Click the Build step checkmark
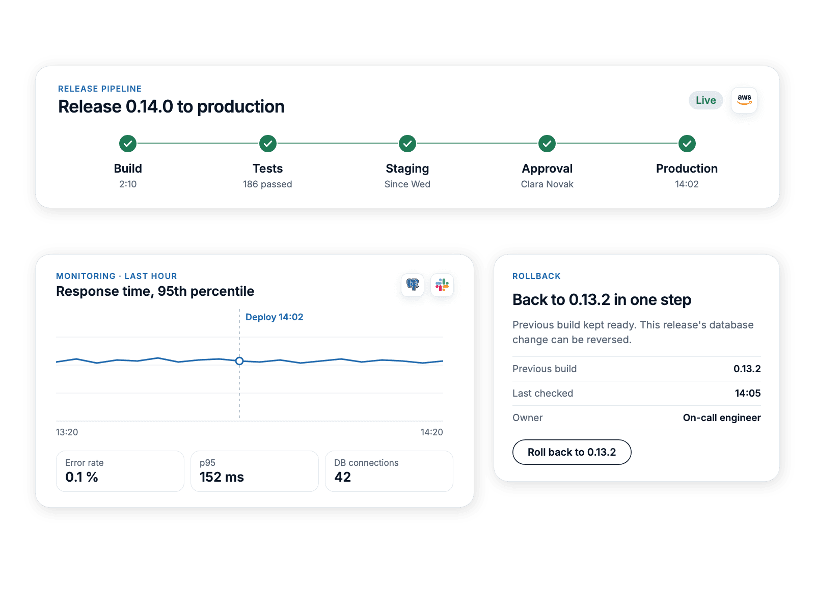 pyautogui.click(x=128, y=144)
